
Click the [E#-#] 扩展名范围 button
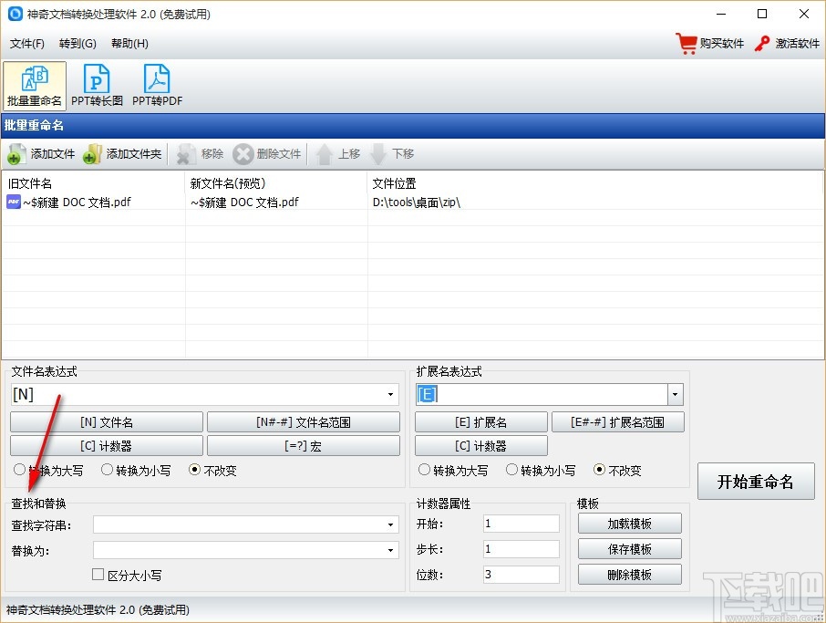[618, 422]
